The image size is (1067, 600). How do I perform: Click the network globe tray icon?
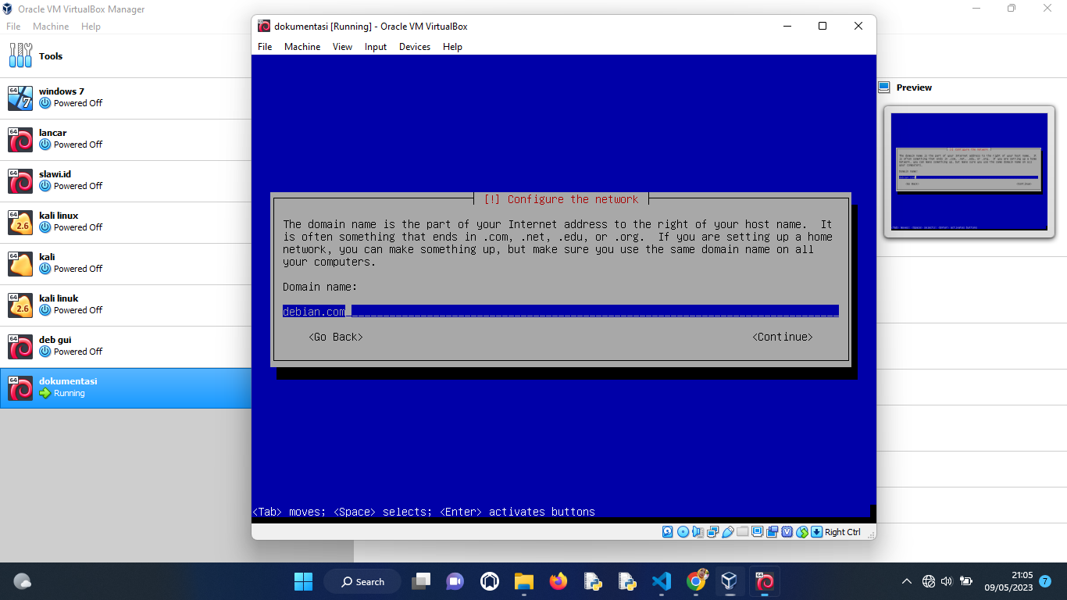[x=928, y=581]
